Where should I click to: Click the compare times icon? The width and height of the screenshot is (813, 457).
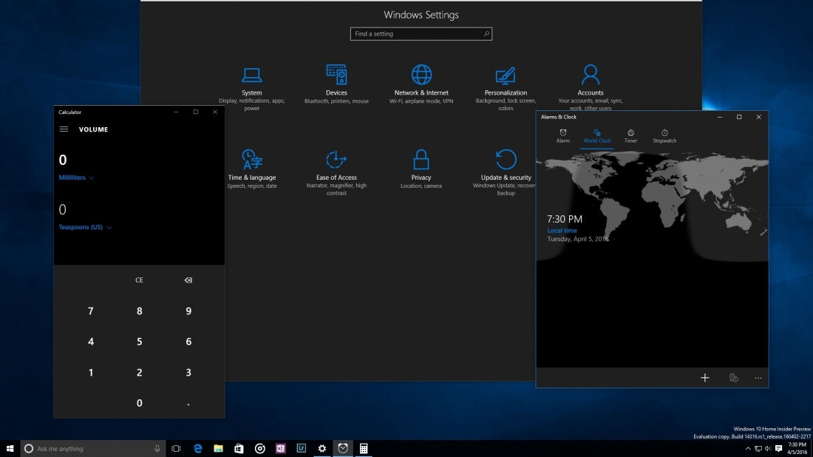[733, 378]
